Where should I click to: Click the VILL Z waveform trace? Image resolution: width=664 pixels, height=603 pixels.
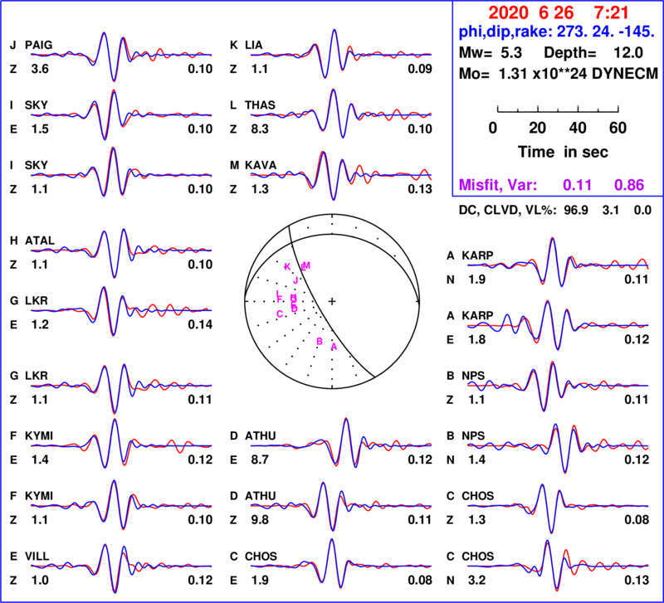(x=121, y=567)
